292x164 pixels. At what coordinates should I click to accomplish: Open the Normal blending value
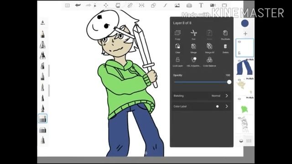[x=216, y=96]
